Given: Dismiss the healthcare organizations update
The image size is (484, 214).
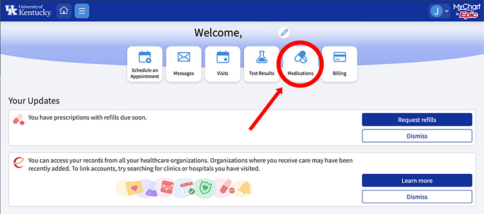Looking at the screenshot, I should (417, 196).
